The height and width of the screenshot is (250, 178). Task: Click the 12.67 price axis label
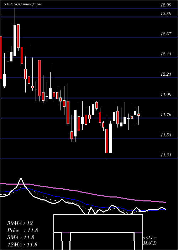click(166, 34)
